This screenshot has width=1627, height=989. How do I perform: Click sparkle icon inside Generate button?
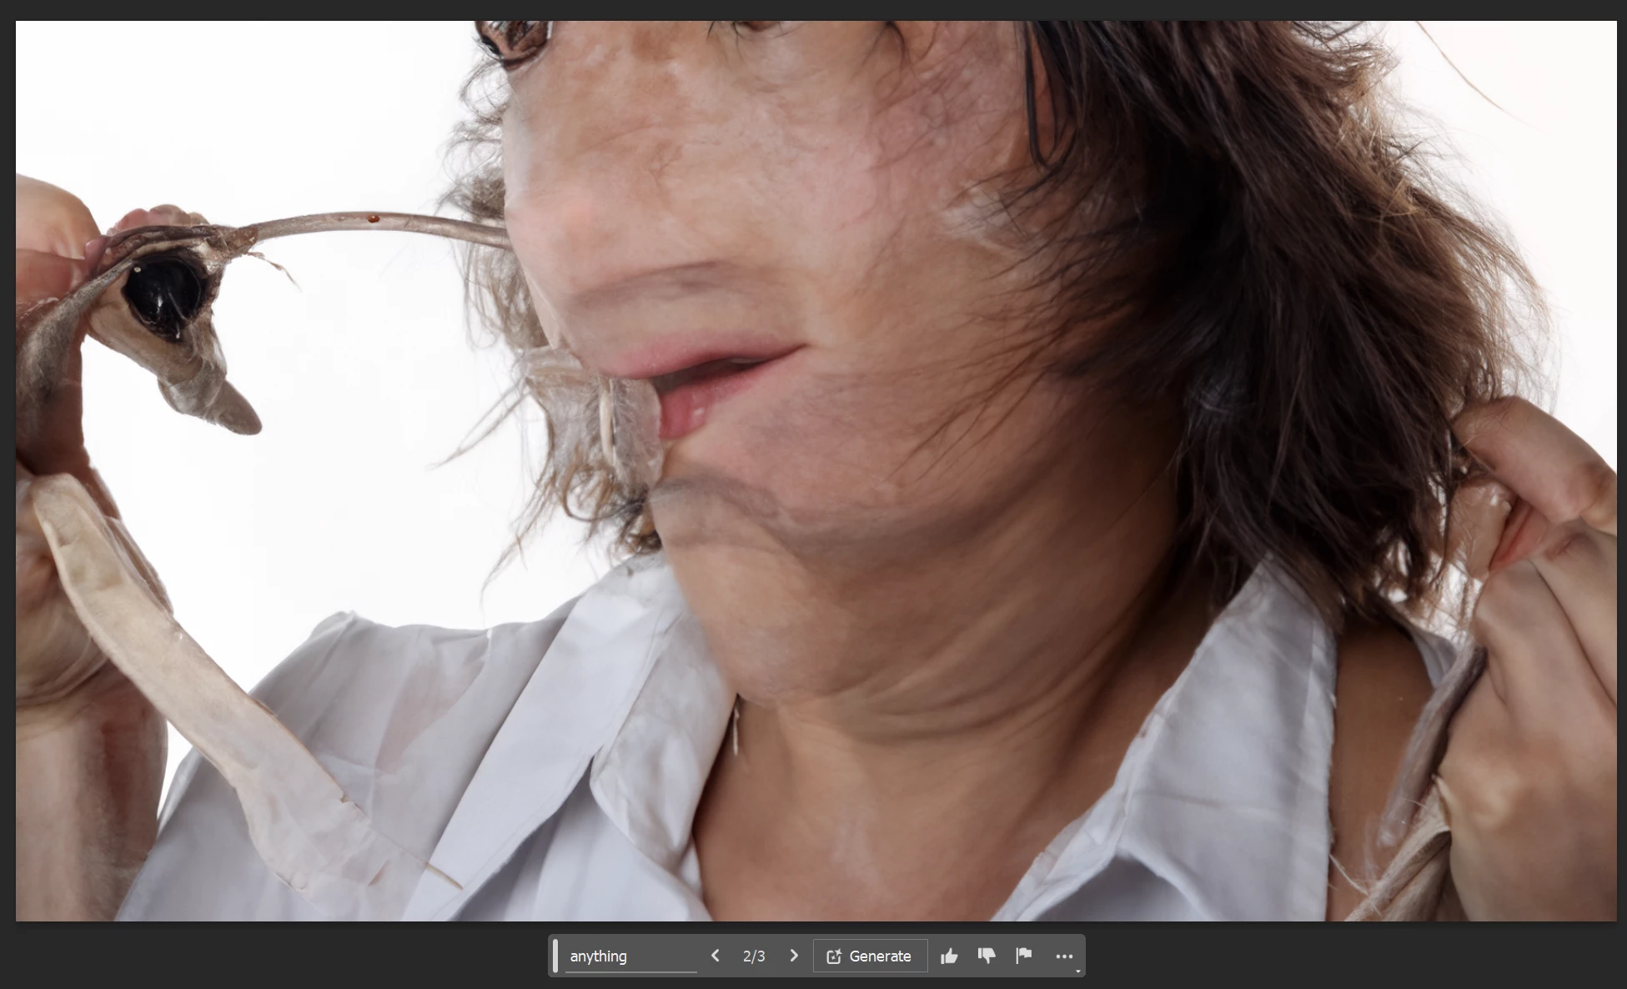tap(833, 956)
